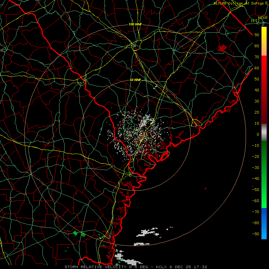
Task: Click the -80 knot scale value
Action: click(256, 223)
